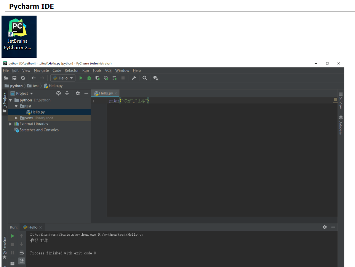Click the layout icon below pause in Run panel
The image size is (355, 267).
[x=13, y=264]
